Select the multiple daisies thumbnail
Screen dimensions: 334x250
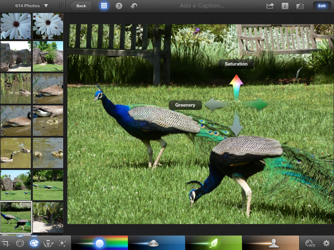48,26
